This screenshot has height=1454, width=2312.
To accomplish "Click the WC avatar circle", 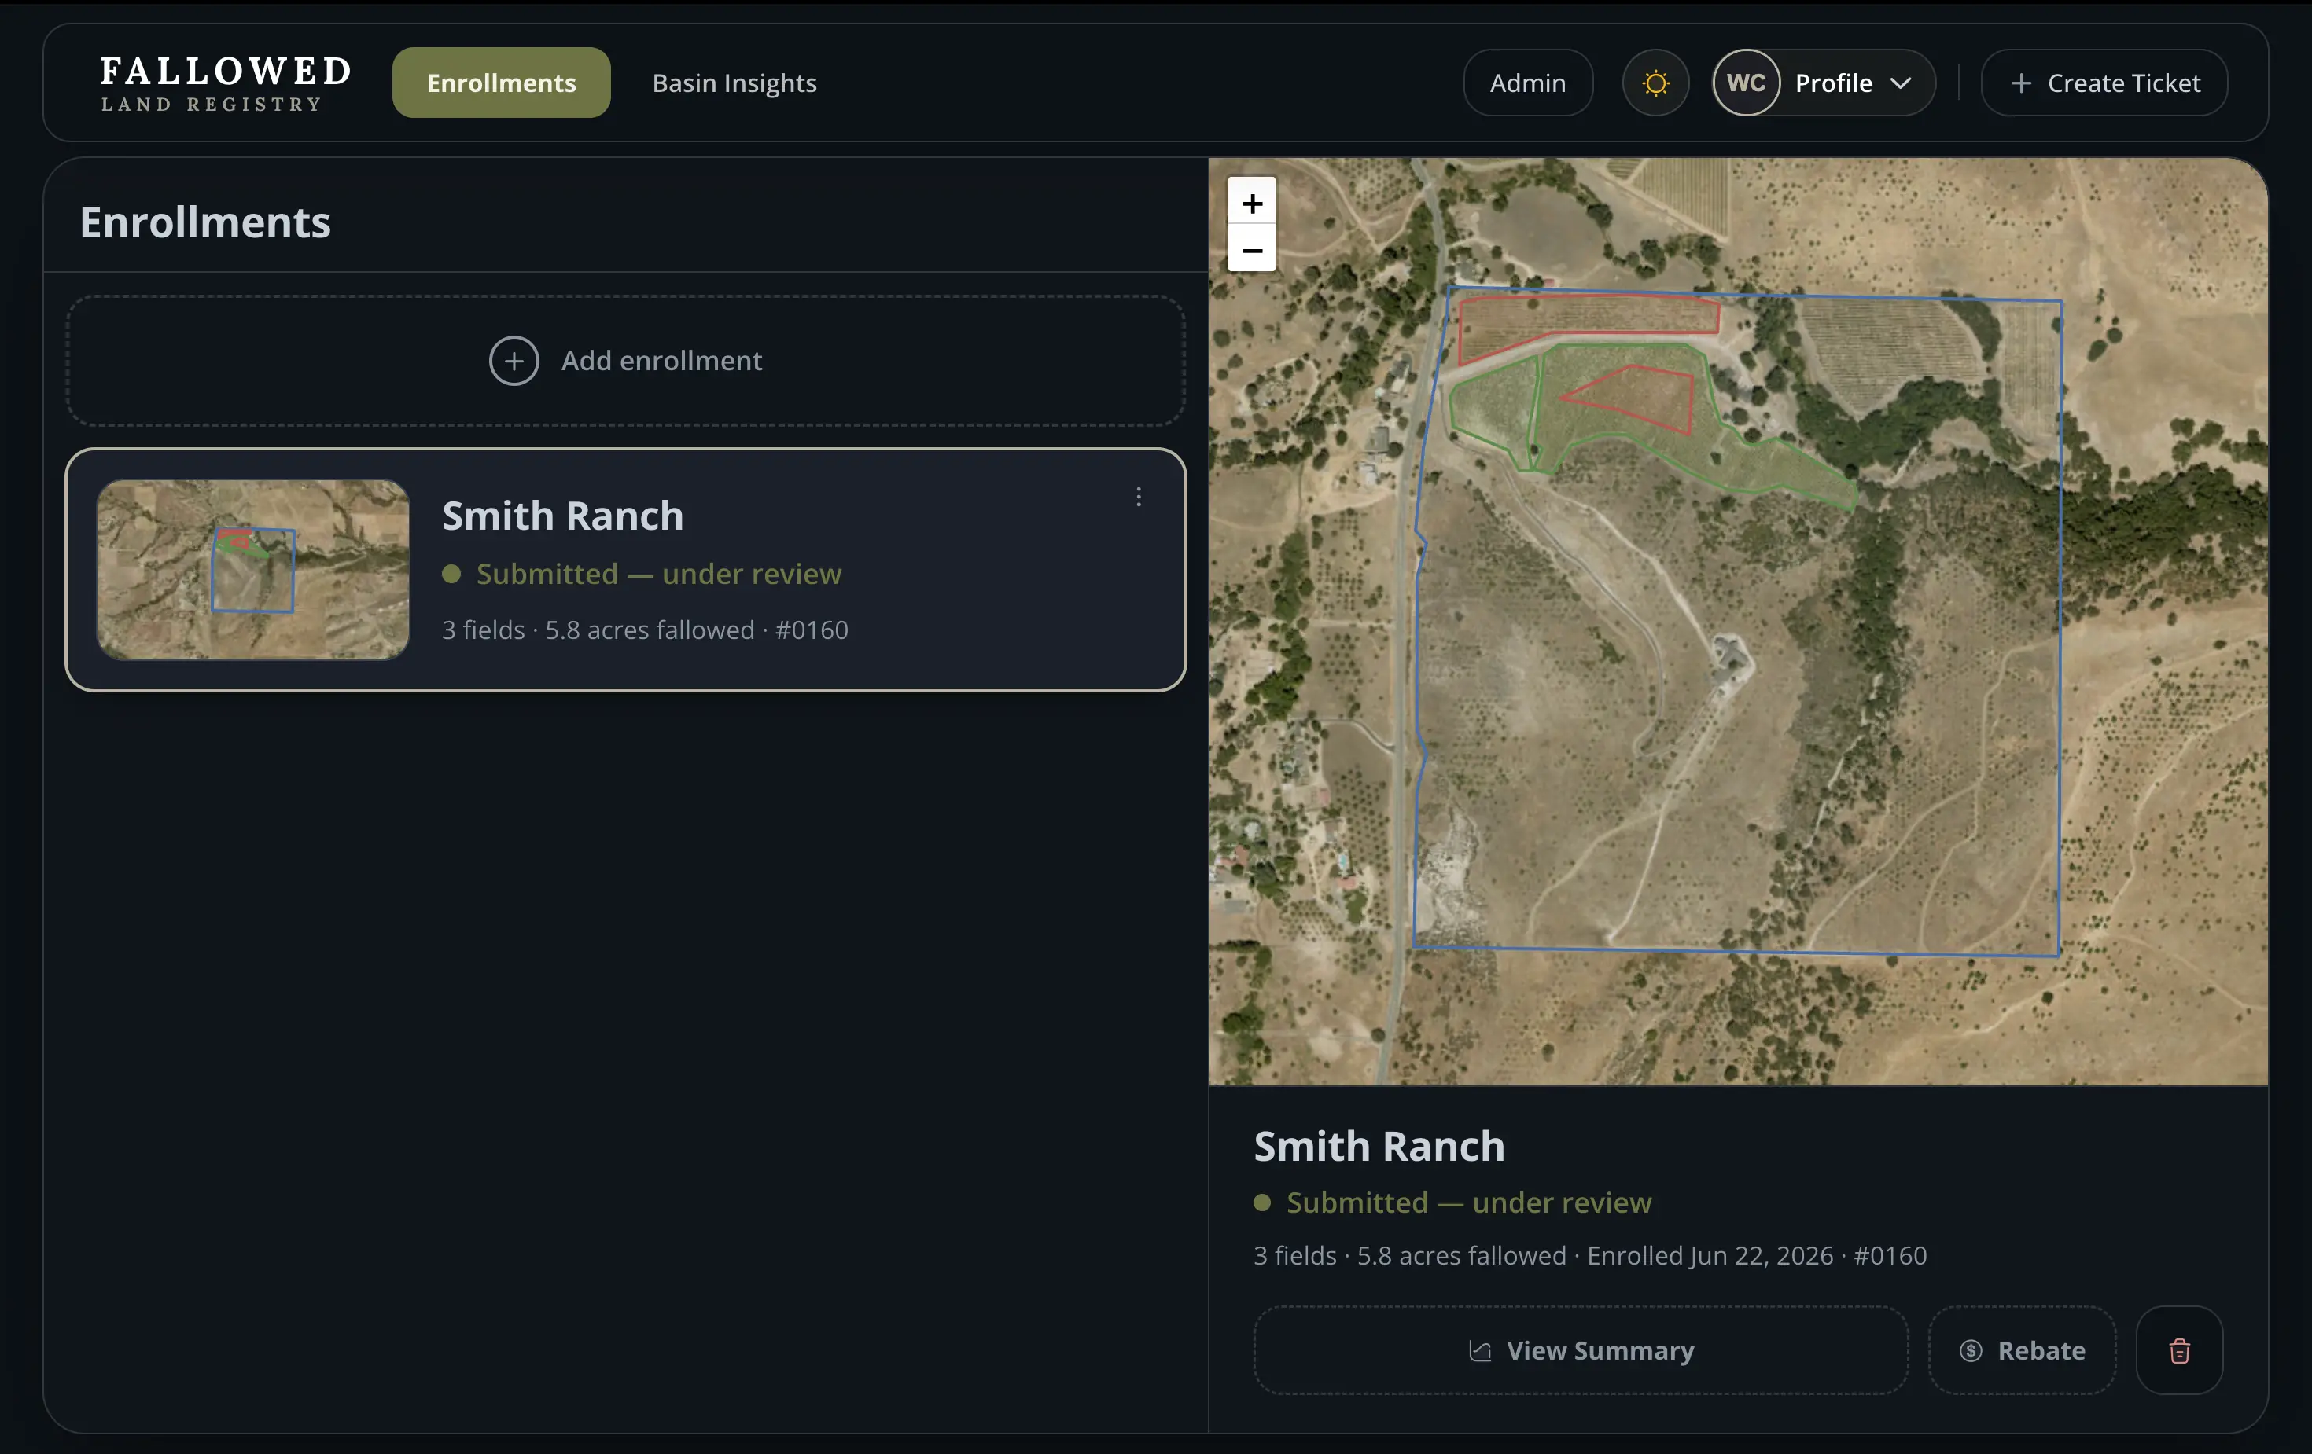I will click(x=1746, y=83).
